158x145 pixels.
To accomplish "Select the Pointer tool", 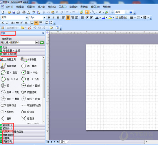I will [x=87, y=12].
